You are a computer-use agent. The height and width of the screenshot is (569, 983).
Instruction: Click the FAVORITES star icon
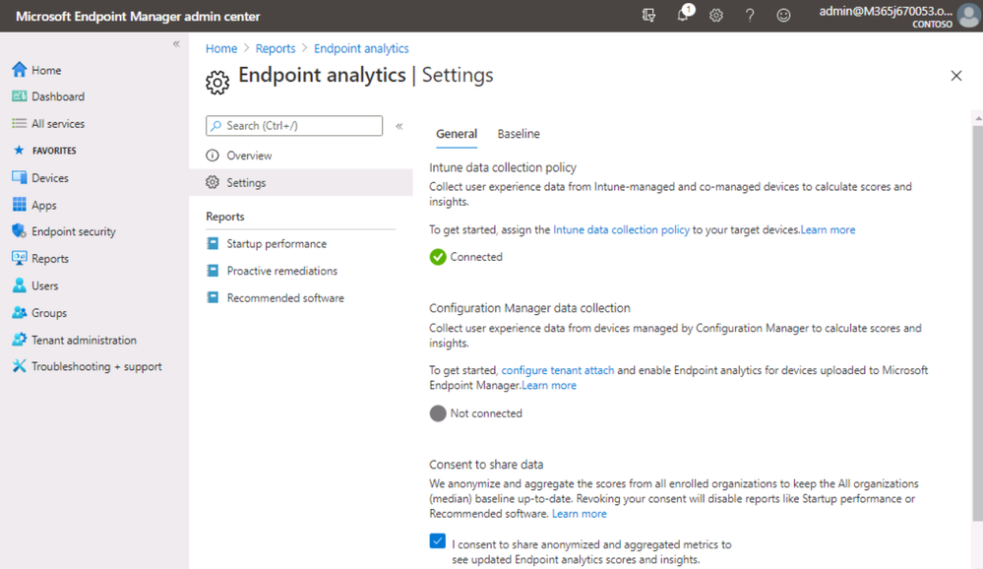tap(19, 150)
